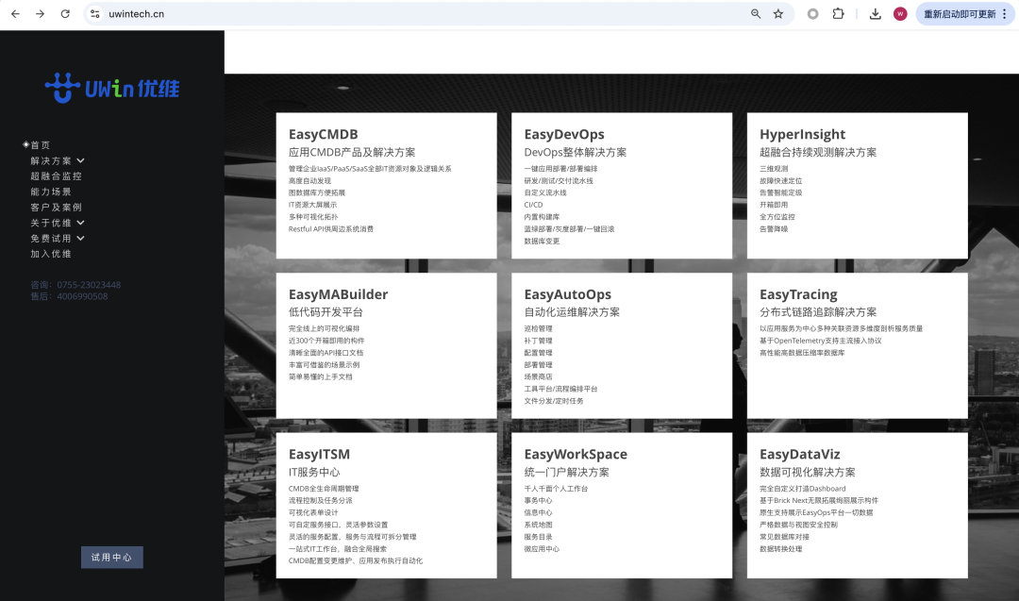Open 能力场景 in the sidebar
The image size is (1019, 601).
pyautogui.click(x=51, y=192)
